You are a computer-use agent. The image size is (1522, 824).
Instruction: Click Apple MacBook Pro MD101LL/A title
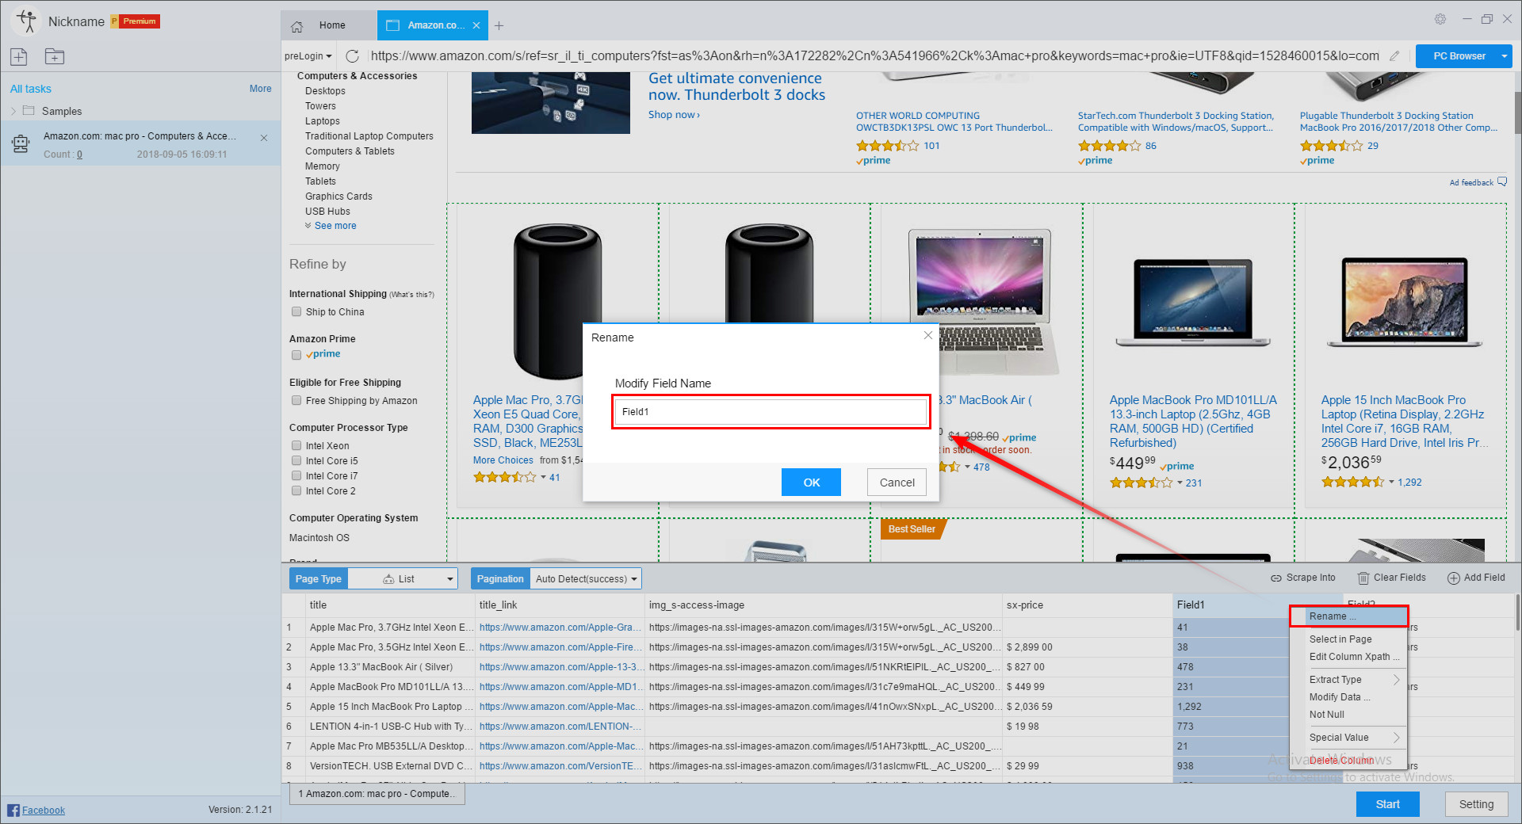pos(1193,422)
